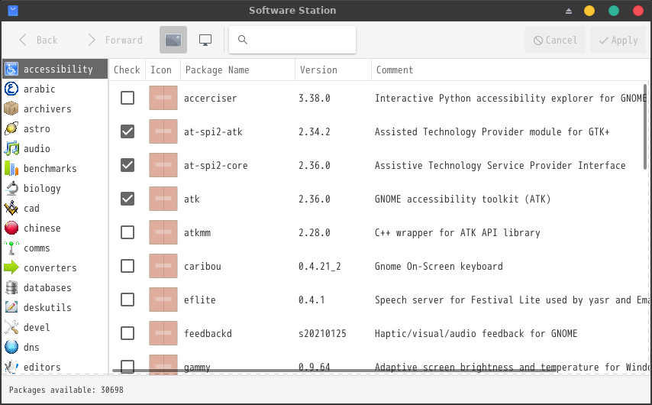Click the package list vertical scrollbar

[645, 127]
